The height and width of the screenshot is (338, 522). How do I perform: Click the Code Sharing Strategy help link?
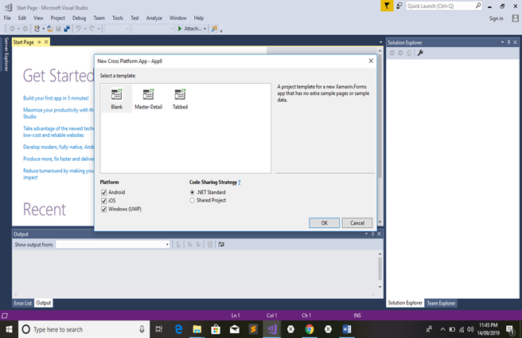(239, 183)
